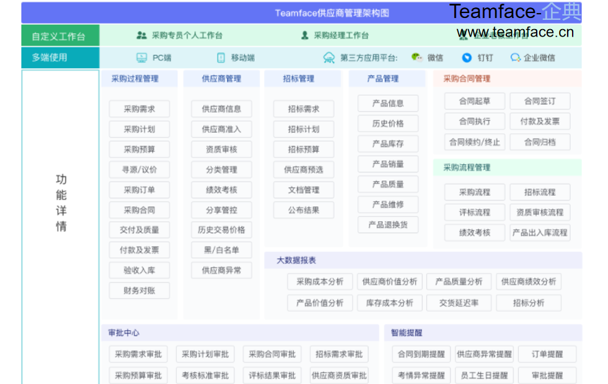Click the 供应商准入 button
Image resolution: width=608 pixels, height=384 pixels.
point(221,129)
